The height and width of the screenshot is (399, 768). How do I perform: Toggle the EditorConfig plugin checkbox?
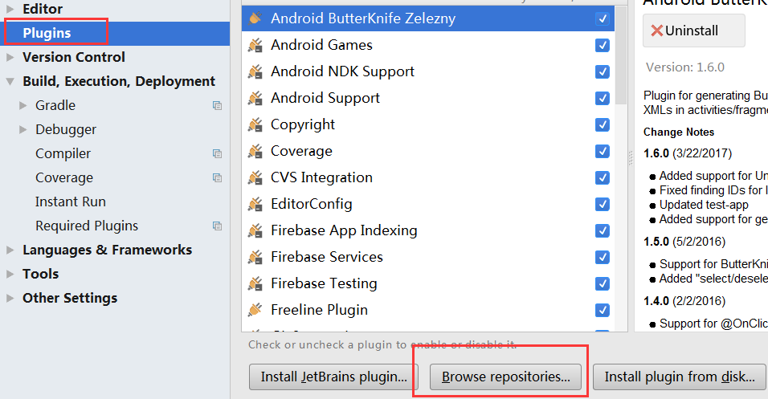(x=603, y=204)
